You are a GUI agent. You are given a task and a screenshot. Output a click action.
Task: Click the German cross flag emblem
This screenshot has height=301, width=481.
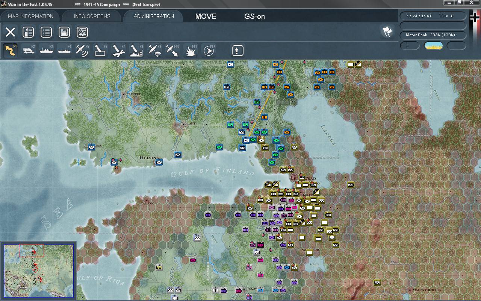click(475, 18)
